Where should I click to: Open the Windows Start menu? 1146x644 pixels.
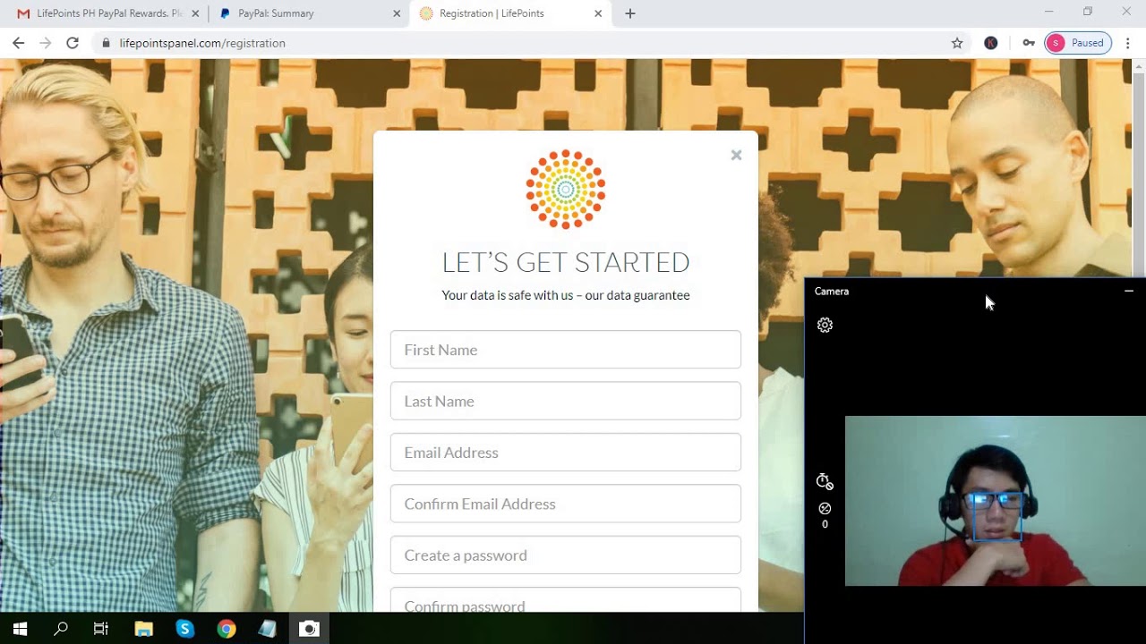20,629
